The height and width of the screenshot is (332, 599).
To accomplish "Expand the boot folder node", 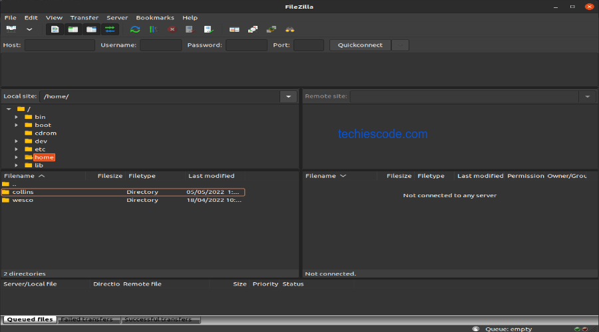I will coord(17,125).
